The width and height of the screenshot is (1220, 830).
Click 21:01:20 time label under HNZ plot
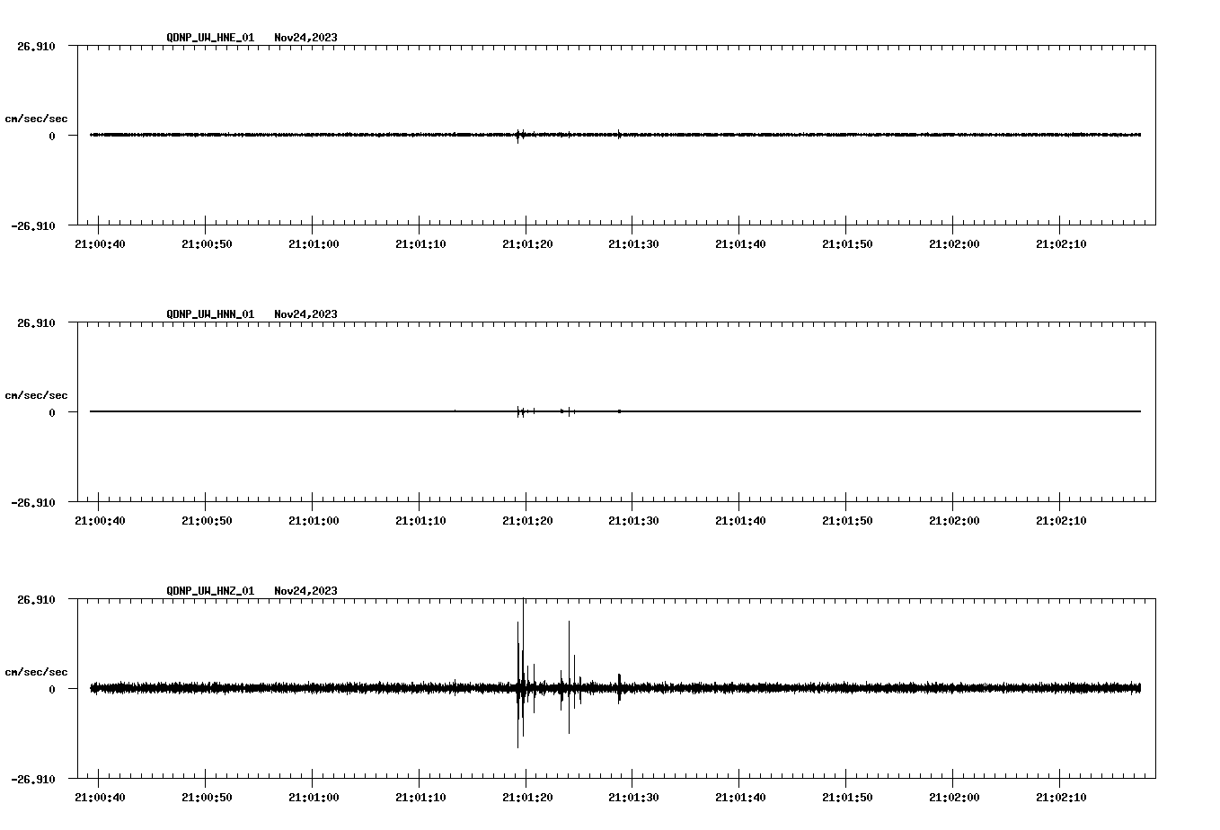click(527, 798)
